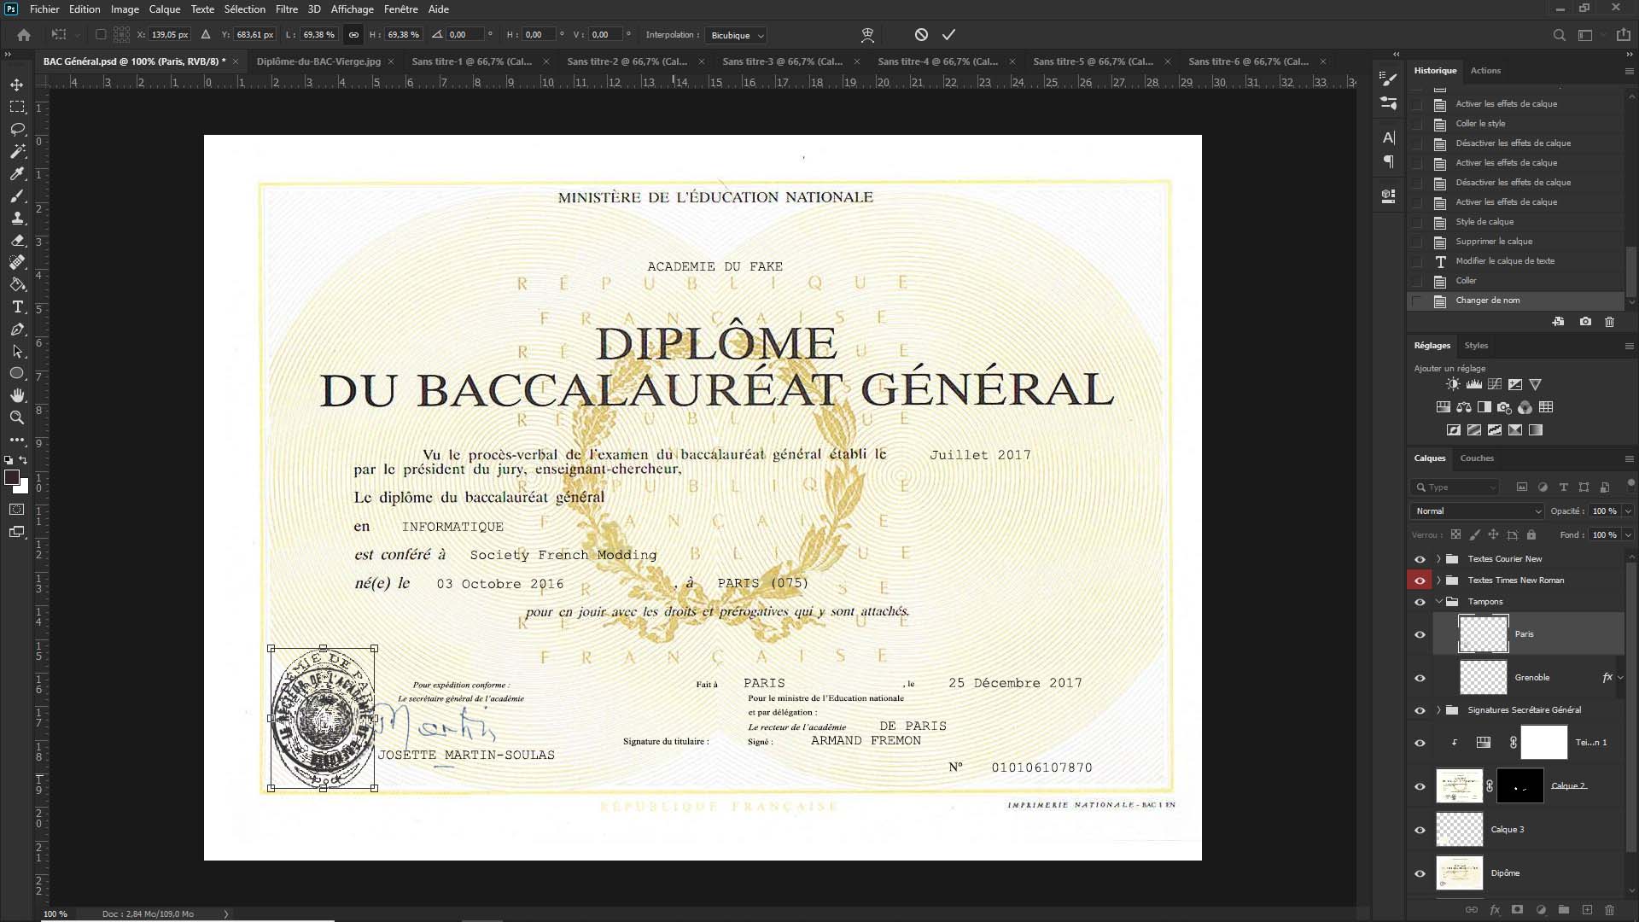Toggle warp mode icon in options bar
The height and width of the screenshot is (922, 1639).
pos(867,35)
